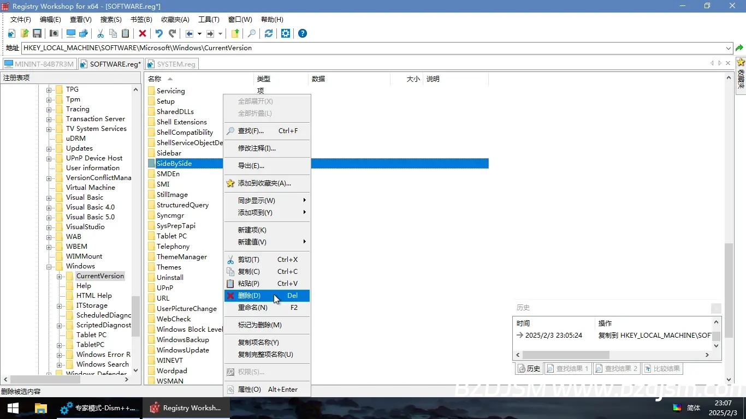The width and height of the screenshot is (746, 419).
Task: Refresh the view with the blue arrows icon
Action: click(269, 33)
